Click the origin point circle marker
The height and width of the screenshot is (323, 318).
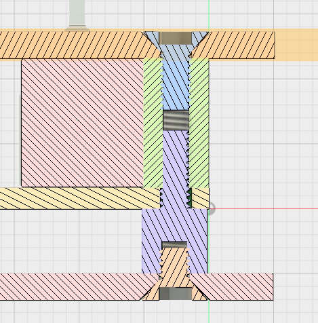click(212, 208)
